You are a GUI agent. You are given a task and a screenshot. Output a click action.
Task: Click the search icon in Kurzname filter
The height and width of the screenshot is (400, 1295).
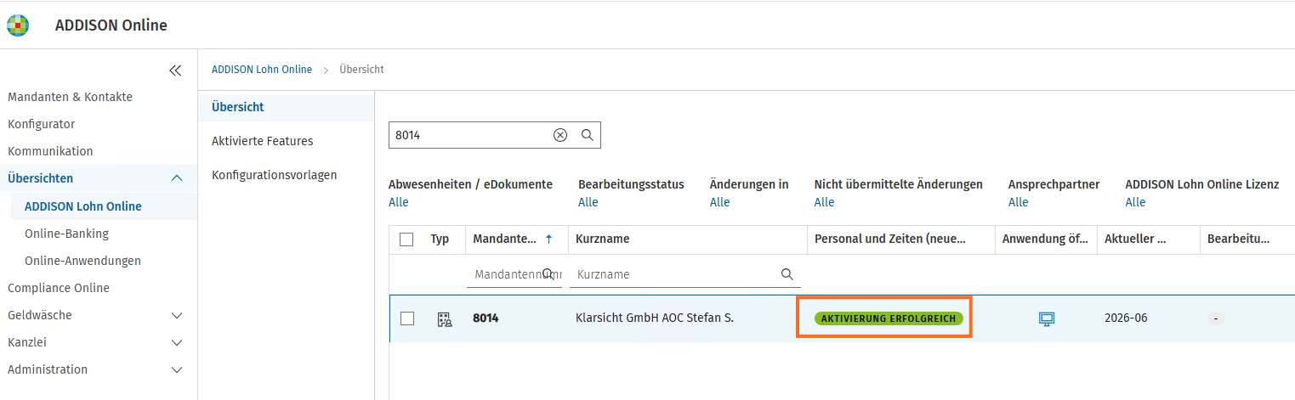tap(787, 274)
